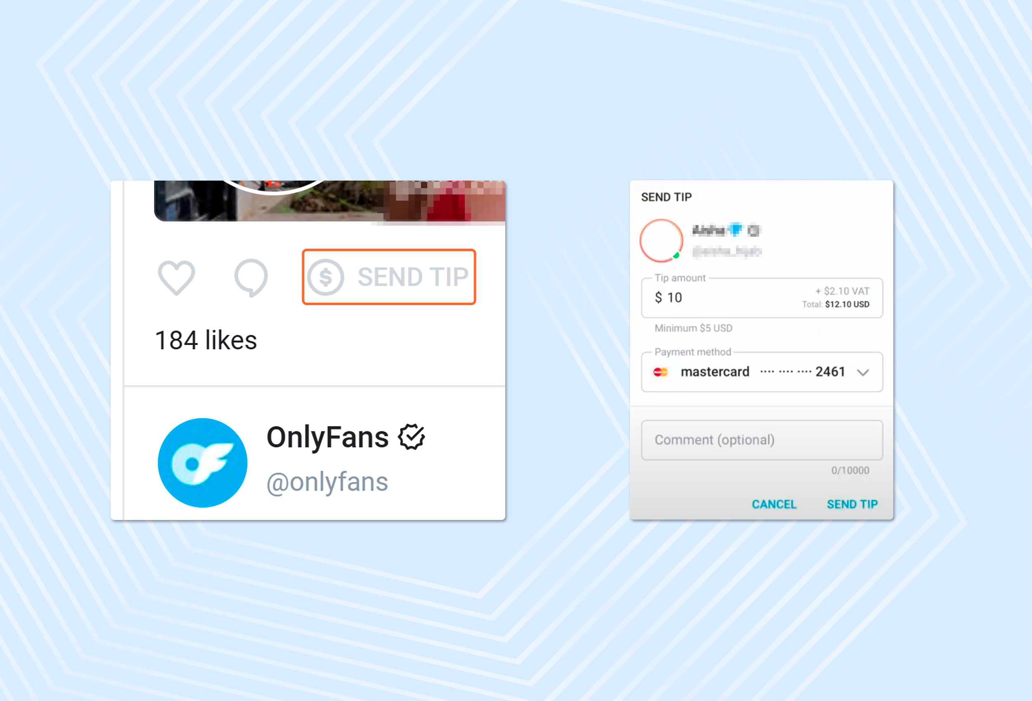1032x701 pixels.
Task: Open the mastercard 2461 payment selector
Action: pyautogui.click(x=762, y=372)
